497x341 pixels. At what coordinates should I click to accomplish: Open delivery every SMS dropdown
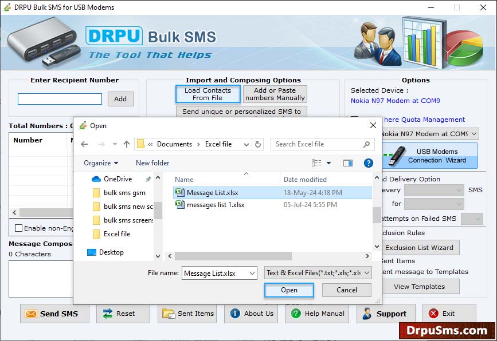point(435,190)
